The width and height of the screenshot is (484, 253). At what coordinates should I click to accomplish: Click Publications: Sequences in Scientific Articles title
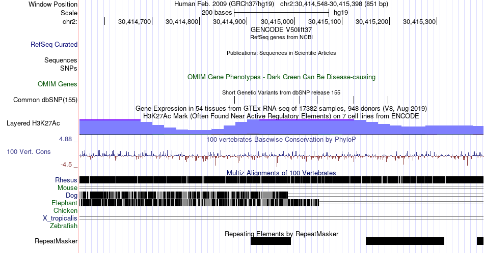(281, 53)
